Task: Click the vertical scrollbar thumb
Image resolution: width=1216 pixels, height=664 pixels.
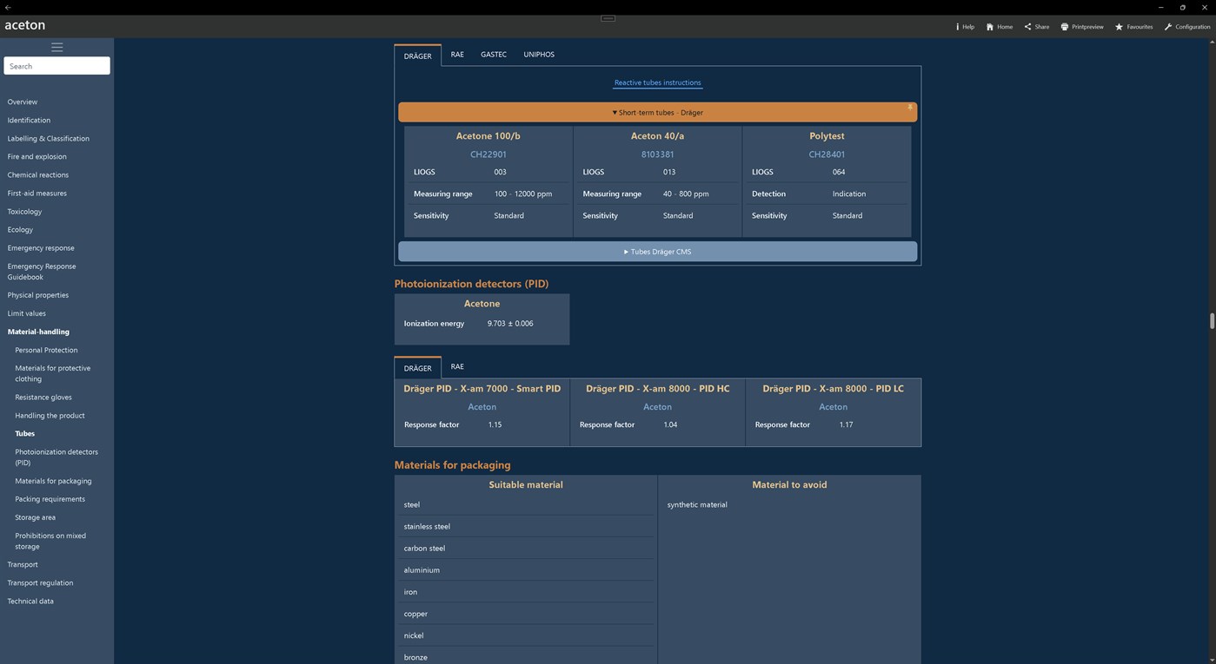Action: [x=1212, y=321]
